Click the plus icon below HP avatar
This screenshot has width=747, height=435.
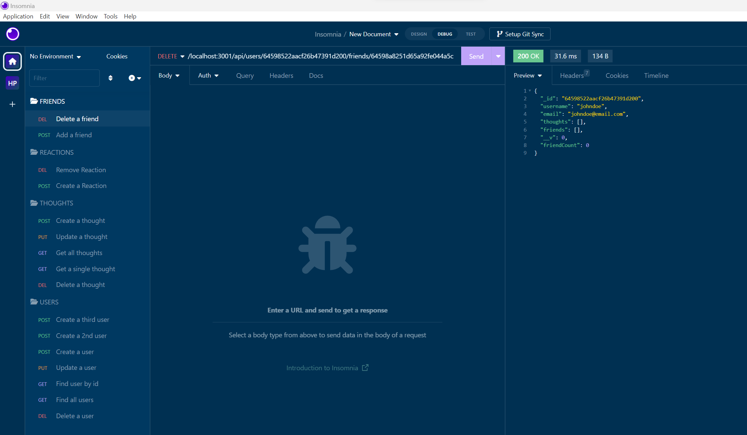tap(12, 104)
